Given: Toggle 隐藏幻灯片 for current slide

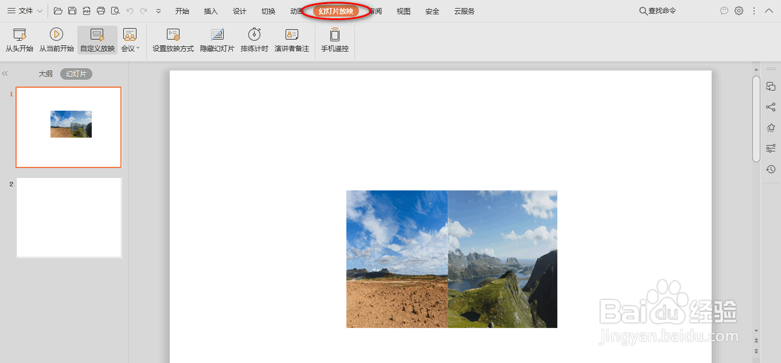Looking at the screenshot, I should (217, 41).
